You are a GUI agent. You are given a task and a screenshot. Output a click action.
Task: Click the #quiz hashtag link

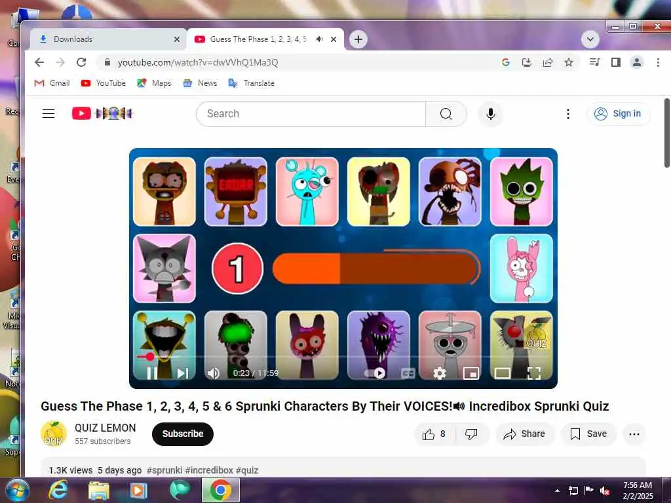[x=247, y=470]
